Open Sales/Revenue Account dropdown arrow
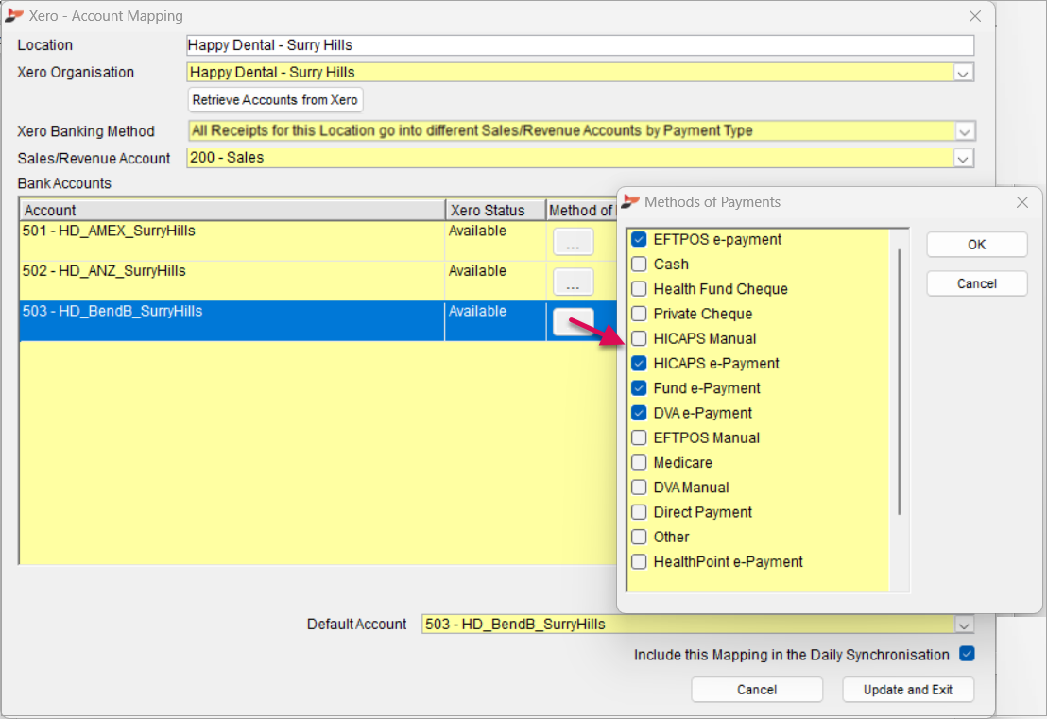Image resolution: width=1047 pixels, height=719 pixels. (963, 159)
